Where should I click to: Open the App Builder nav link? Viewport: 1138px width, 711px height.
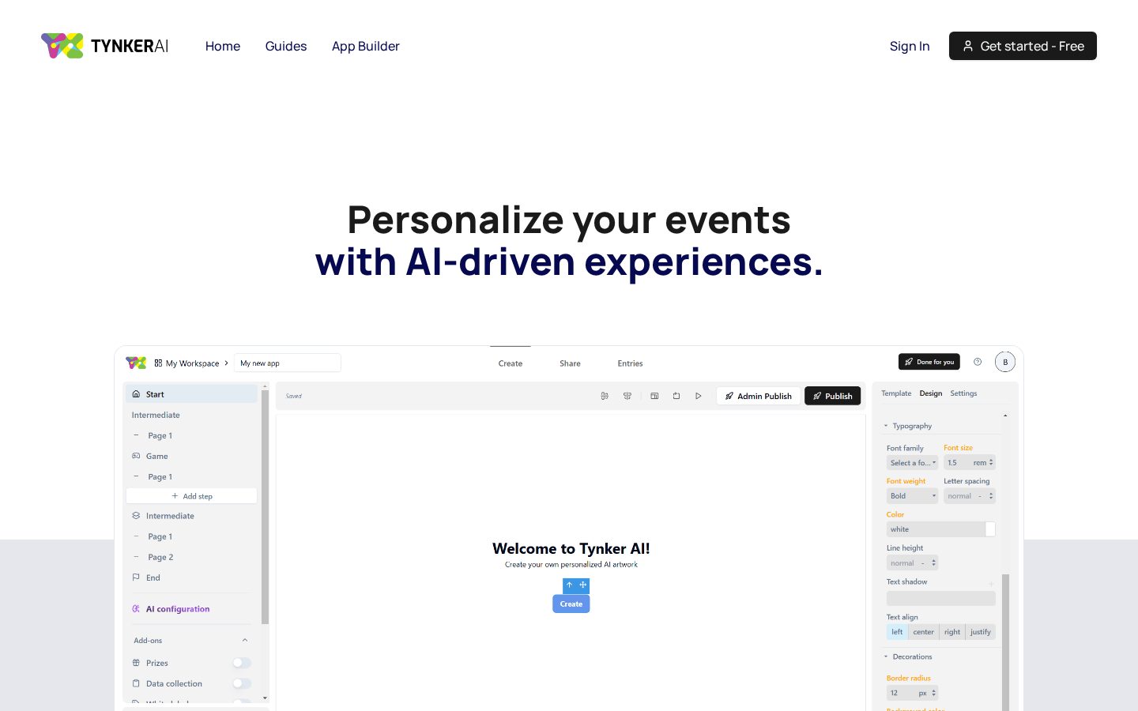click(x=366, y=46)
